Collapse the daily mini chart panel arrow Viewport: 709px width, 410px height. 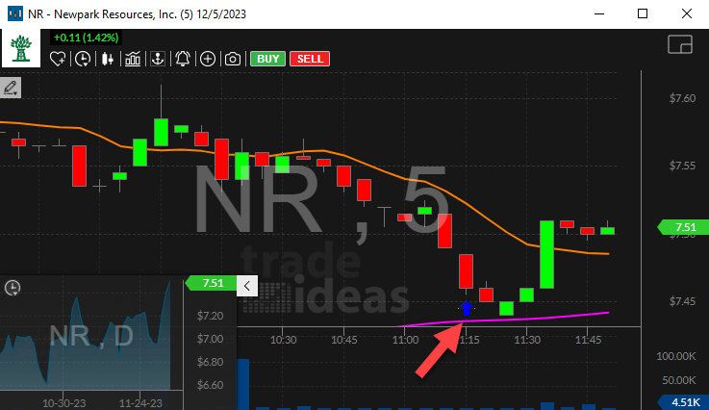pyautogui.click(x=247, y=286)
